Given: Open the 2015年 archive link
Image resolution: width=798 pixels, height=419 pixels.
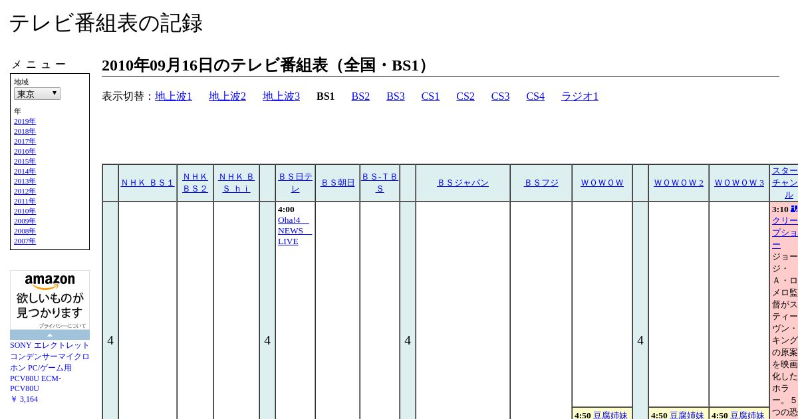Looking at the screenshot, I should 25,161.
